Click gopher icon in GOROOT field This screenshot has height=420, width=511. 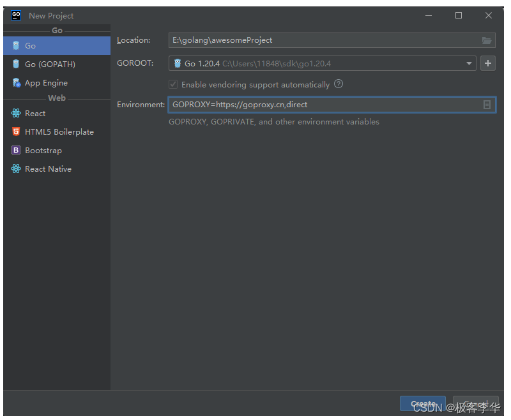click(x=178, y=63)
